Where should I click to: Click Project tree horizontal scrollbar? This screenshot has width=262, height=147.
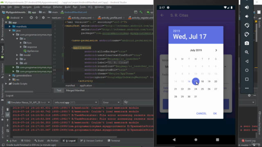tap(19, 91)
